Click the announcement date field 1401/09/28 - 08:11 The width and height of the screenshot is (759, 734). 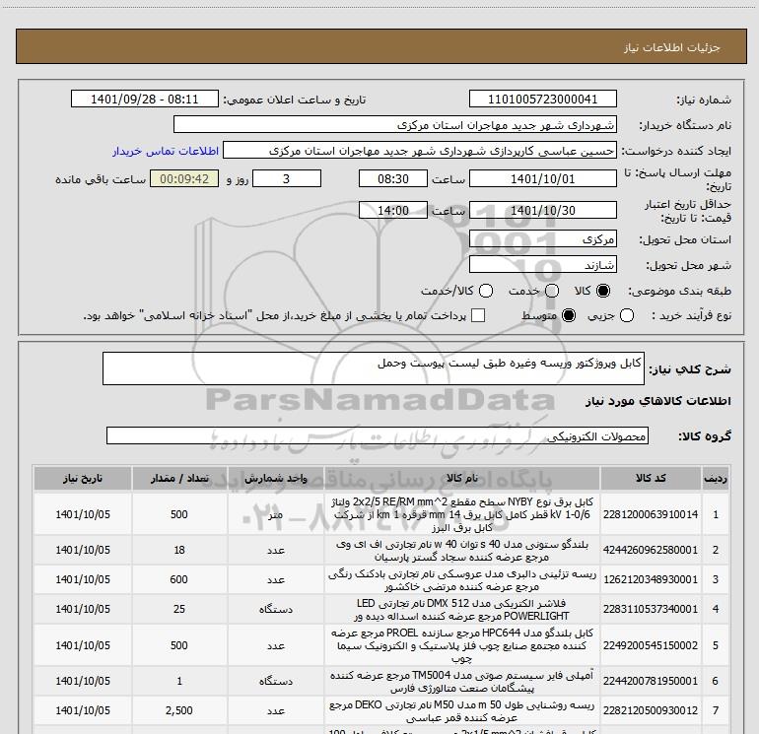(x=145, y=100)
